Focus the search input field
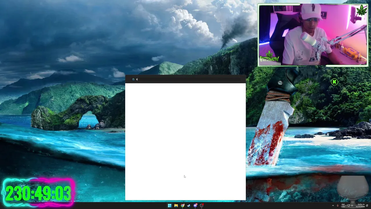371x209 pixels. [x=185, y=79]
